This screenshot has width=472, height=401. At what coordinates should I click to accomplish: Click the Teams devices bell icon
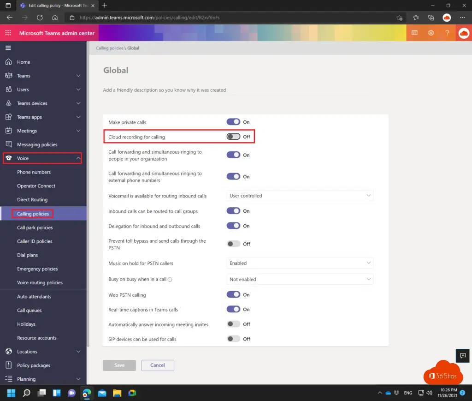[x=8, y=103]
